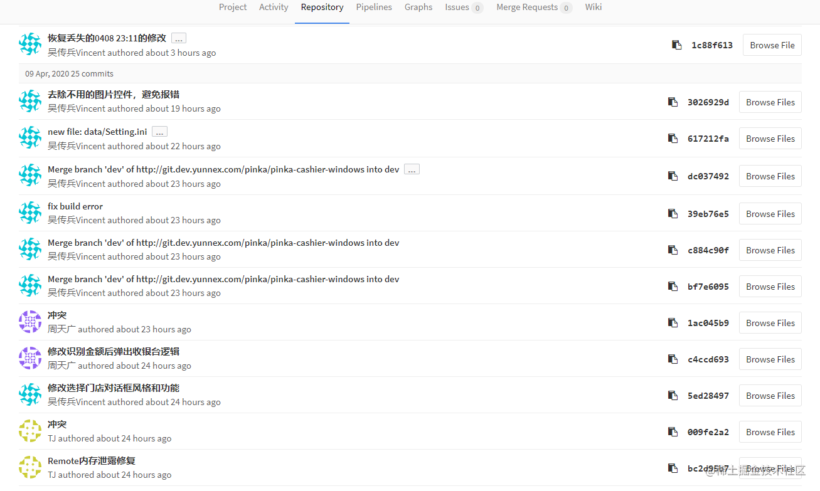The image size is (820, 491).
Task: Open the Project tab
Action: (233, 7)
